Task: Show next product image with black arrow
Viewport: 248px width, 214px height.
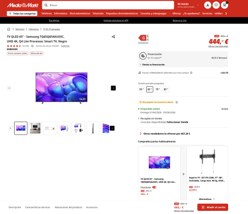Action: [x=113, y=88]
